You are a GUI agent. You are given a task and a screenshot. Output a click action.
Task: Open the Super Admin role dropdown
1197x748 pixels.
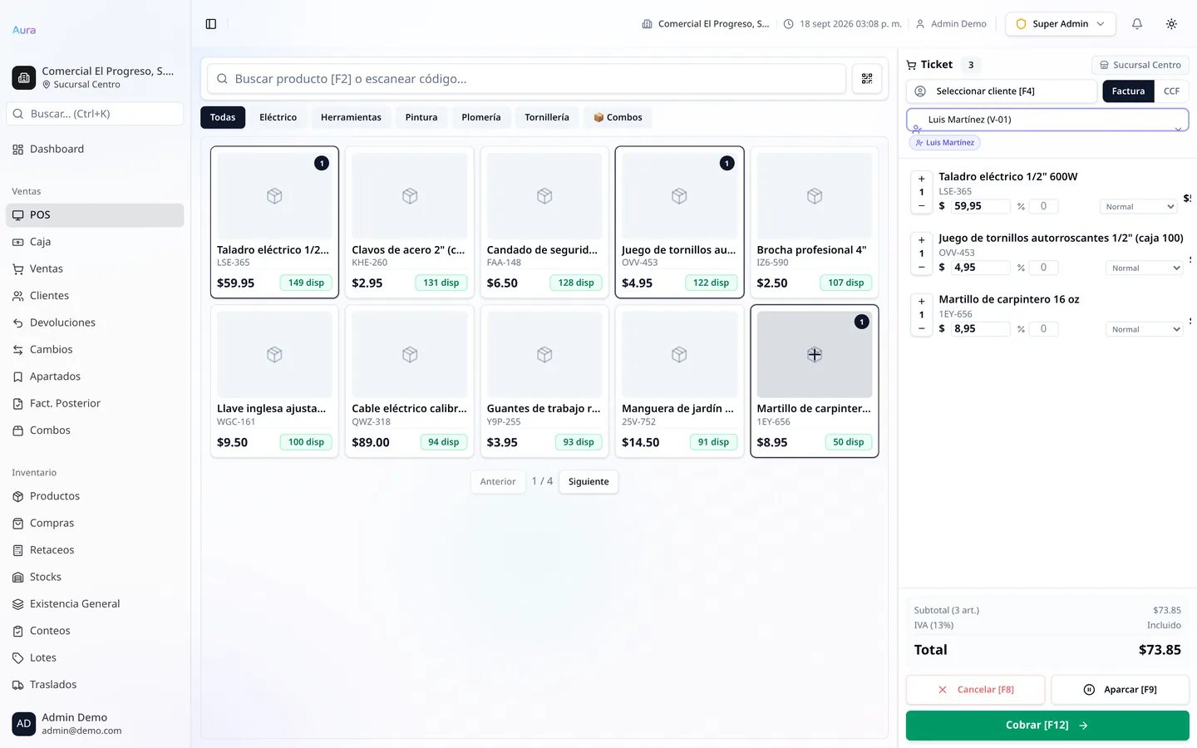click(x=1061, y=24)
